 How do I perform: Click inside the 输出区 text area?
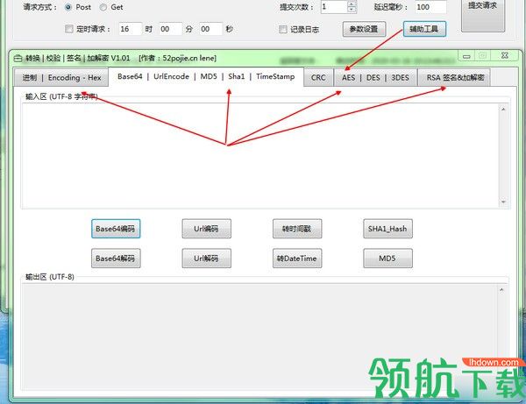pyautogui.click(x=259, y=337)
